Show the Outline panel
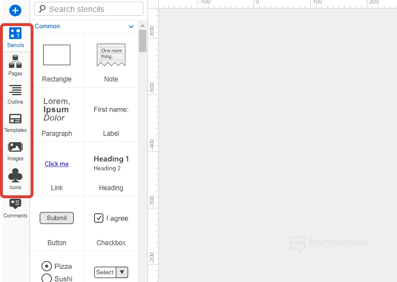The height and width of the screenshot is (282, 397). click(15, 94)
